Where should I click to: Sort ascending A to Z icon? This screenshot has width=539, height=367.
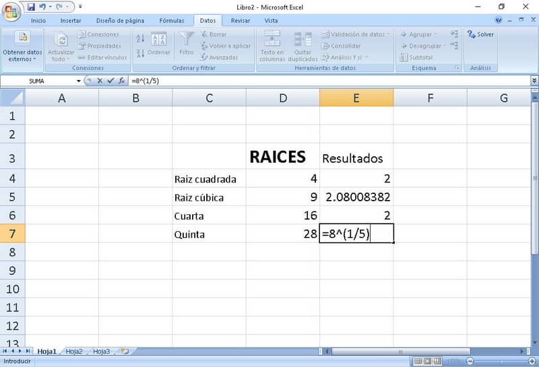click(140, 38)
